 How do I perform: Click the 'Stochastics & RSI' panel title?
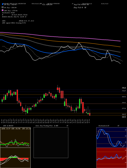click(109, 126)
